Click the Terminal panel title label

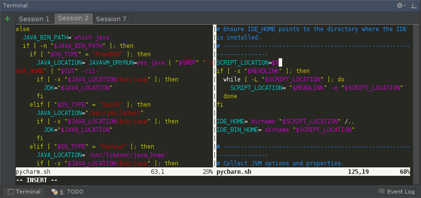click(15, 5)
